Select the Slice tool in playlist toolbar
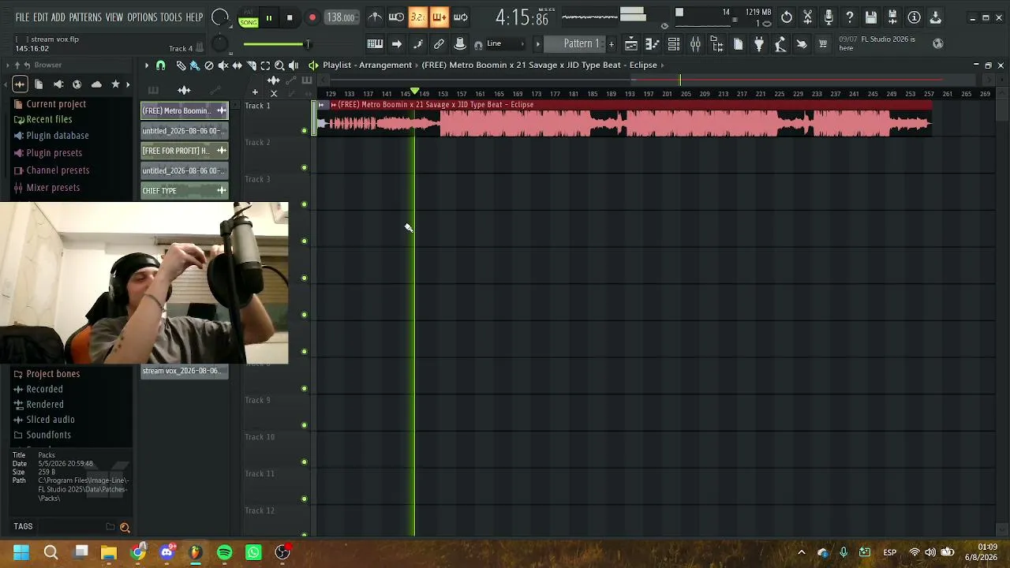Viewport: 1010px width, 568px height. click(252, 65)
